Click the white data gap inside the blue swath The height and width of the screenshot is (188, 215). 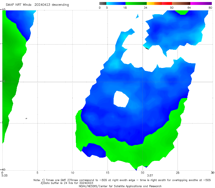pos(121,99)
